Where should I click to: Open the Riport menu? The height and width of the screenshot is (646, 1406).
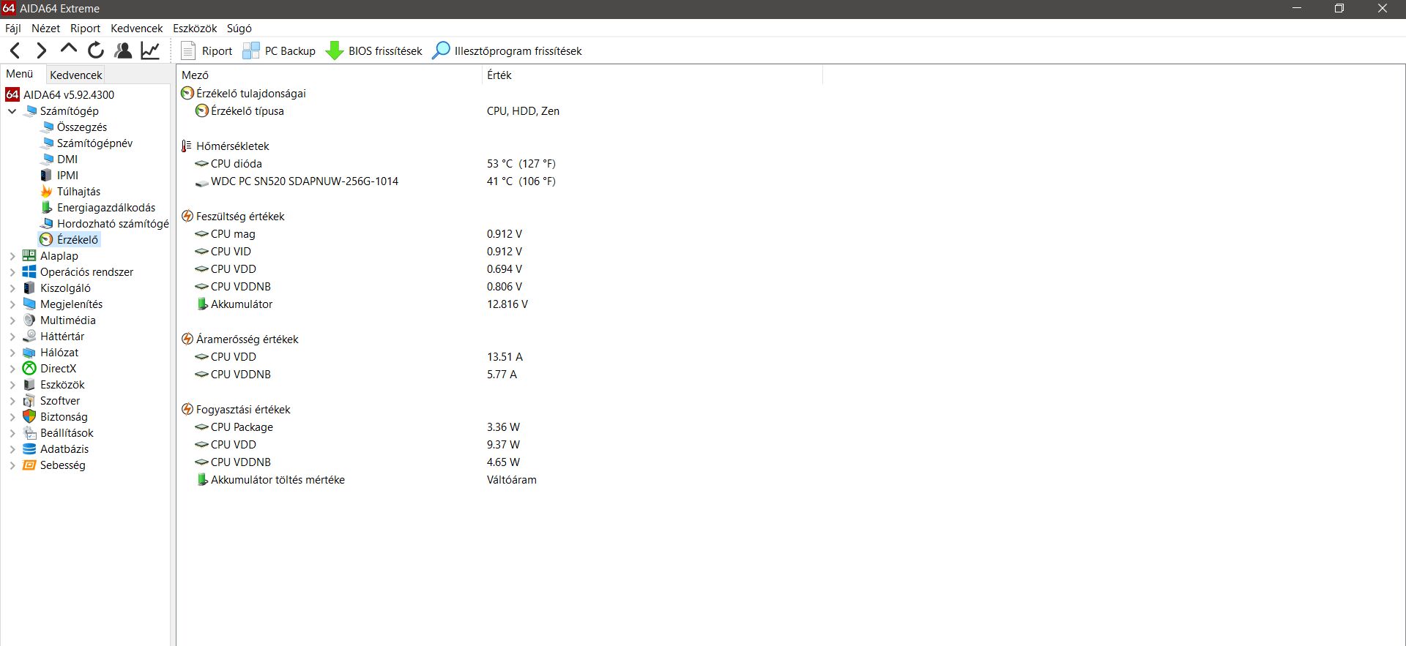click(85, 28)
